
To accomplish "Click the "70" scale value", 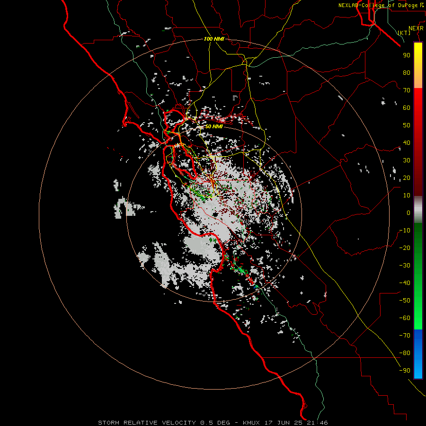I will point(407,90).
